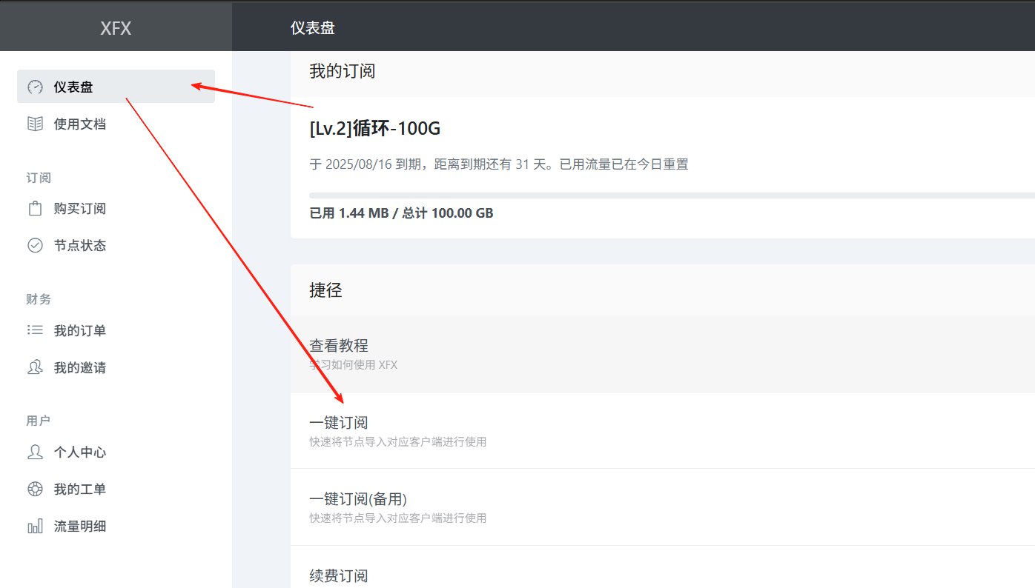Click the [Lv.2]循环-100G subscription title

pos(374,129)
